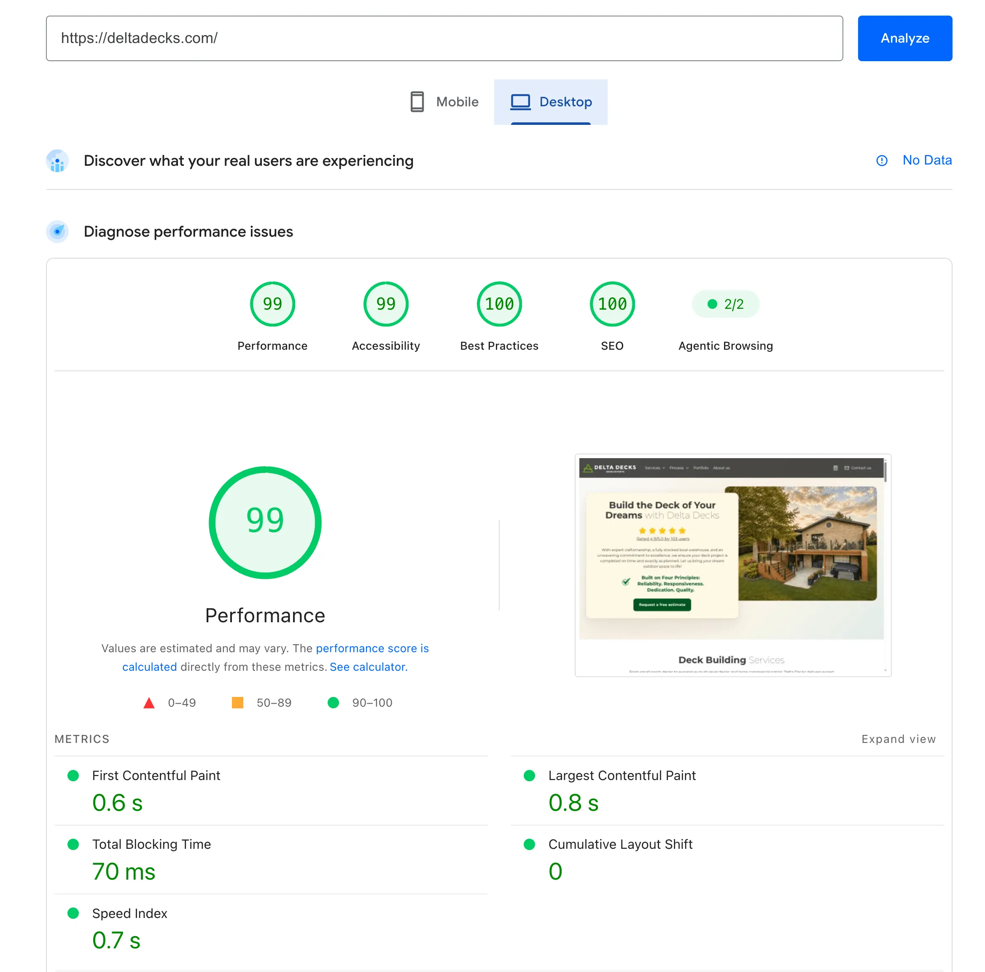Click the orange square 50–89 legend marker

pyautogui.click(x=237, y=703)
